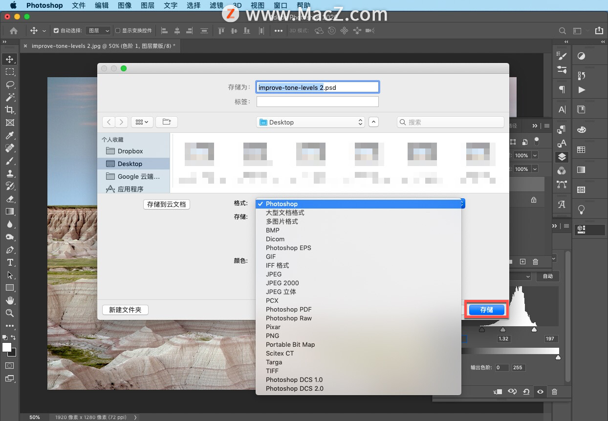The image size is (608, 421).
Task: Reset adjustment defaults in Properties panel
Action: tap(526, 392)
